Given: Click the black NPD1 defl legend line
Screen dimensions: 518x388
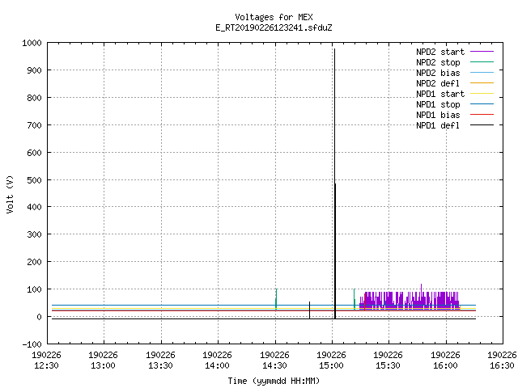Looking at the screenshot, I should click(x=482, y=125).
